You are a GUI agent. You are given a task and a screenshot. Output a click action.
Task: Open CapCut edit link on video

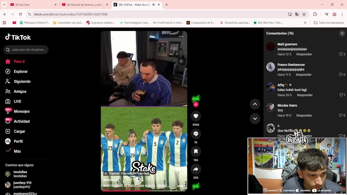(x=127, y=173)
